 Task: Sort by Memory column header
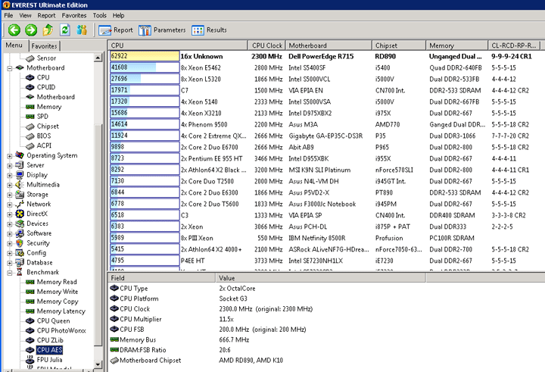pos(457,45)
